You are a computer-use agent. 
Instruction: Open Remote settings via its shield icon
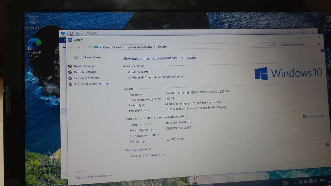[70, 72]
